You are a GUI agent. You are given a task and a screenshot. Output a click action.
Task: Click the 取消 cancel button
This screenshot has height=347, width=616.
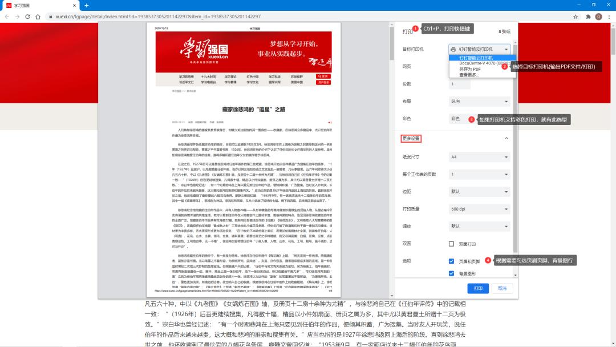502,288
